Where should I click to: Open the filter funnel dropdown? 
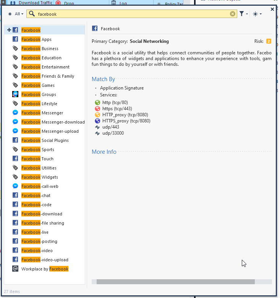pos(244,14)
